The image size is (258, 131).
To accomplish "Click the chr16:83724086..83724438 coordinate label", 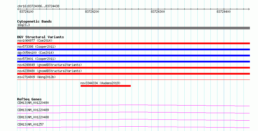I will tap(38, 6).
